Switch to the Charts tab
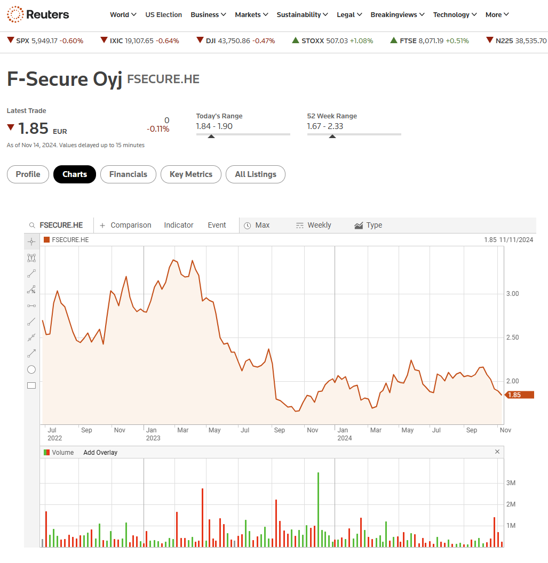The width and height of the screenshot is (548, 563). pyautogui.click(x=75, y=174)
